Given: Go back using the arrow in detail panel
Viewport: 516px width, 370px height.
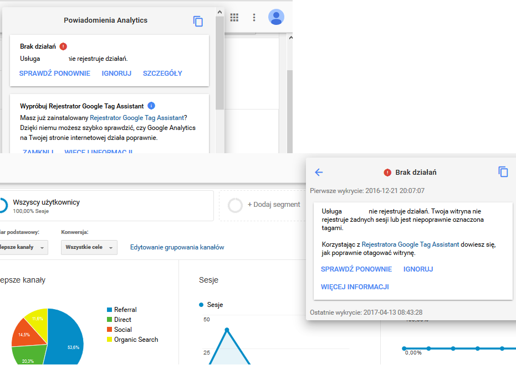Looking at the screenshot, I should [x=319, y=172].
